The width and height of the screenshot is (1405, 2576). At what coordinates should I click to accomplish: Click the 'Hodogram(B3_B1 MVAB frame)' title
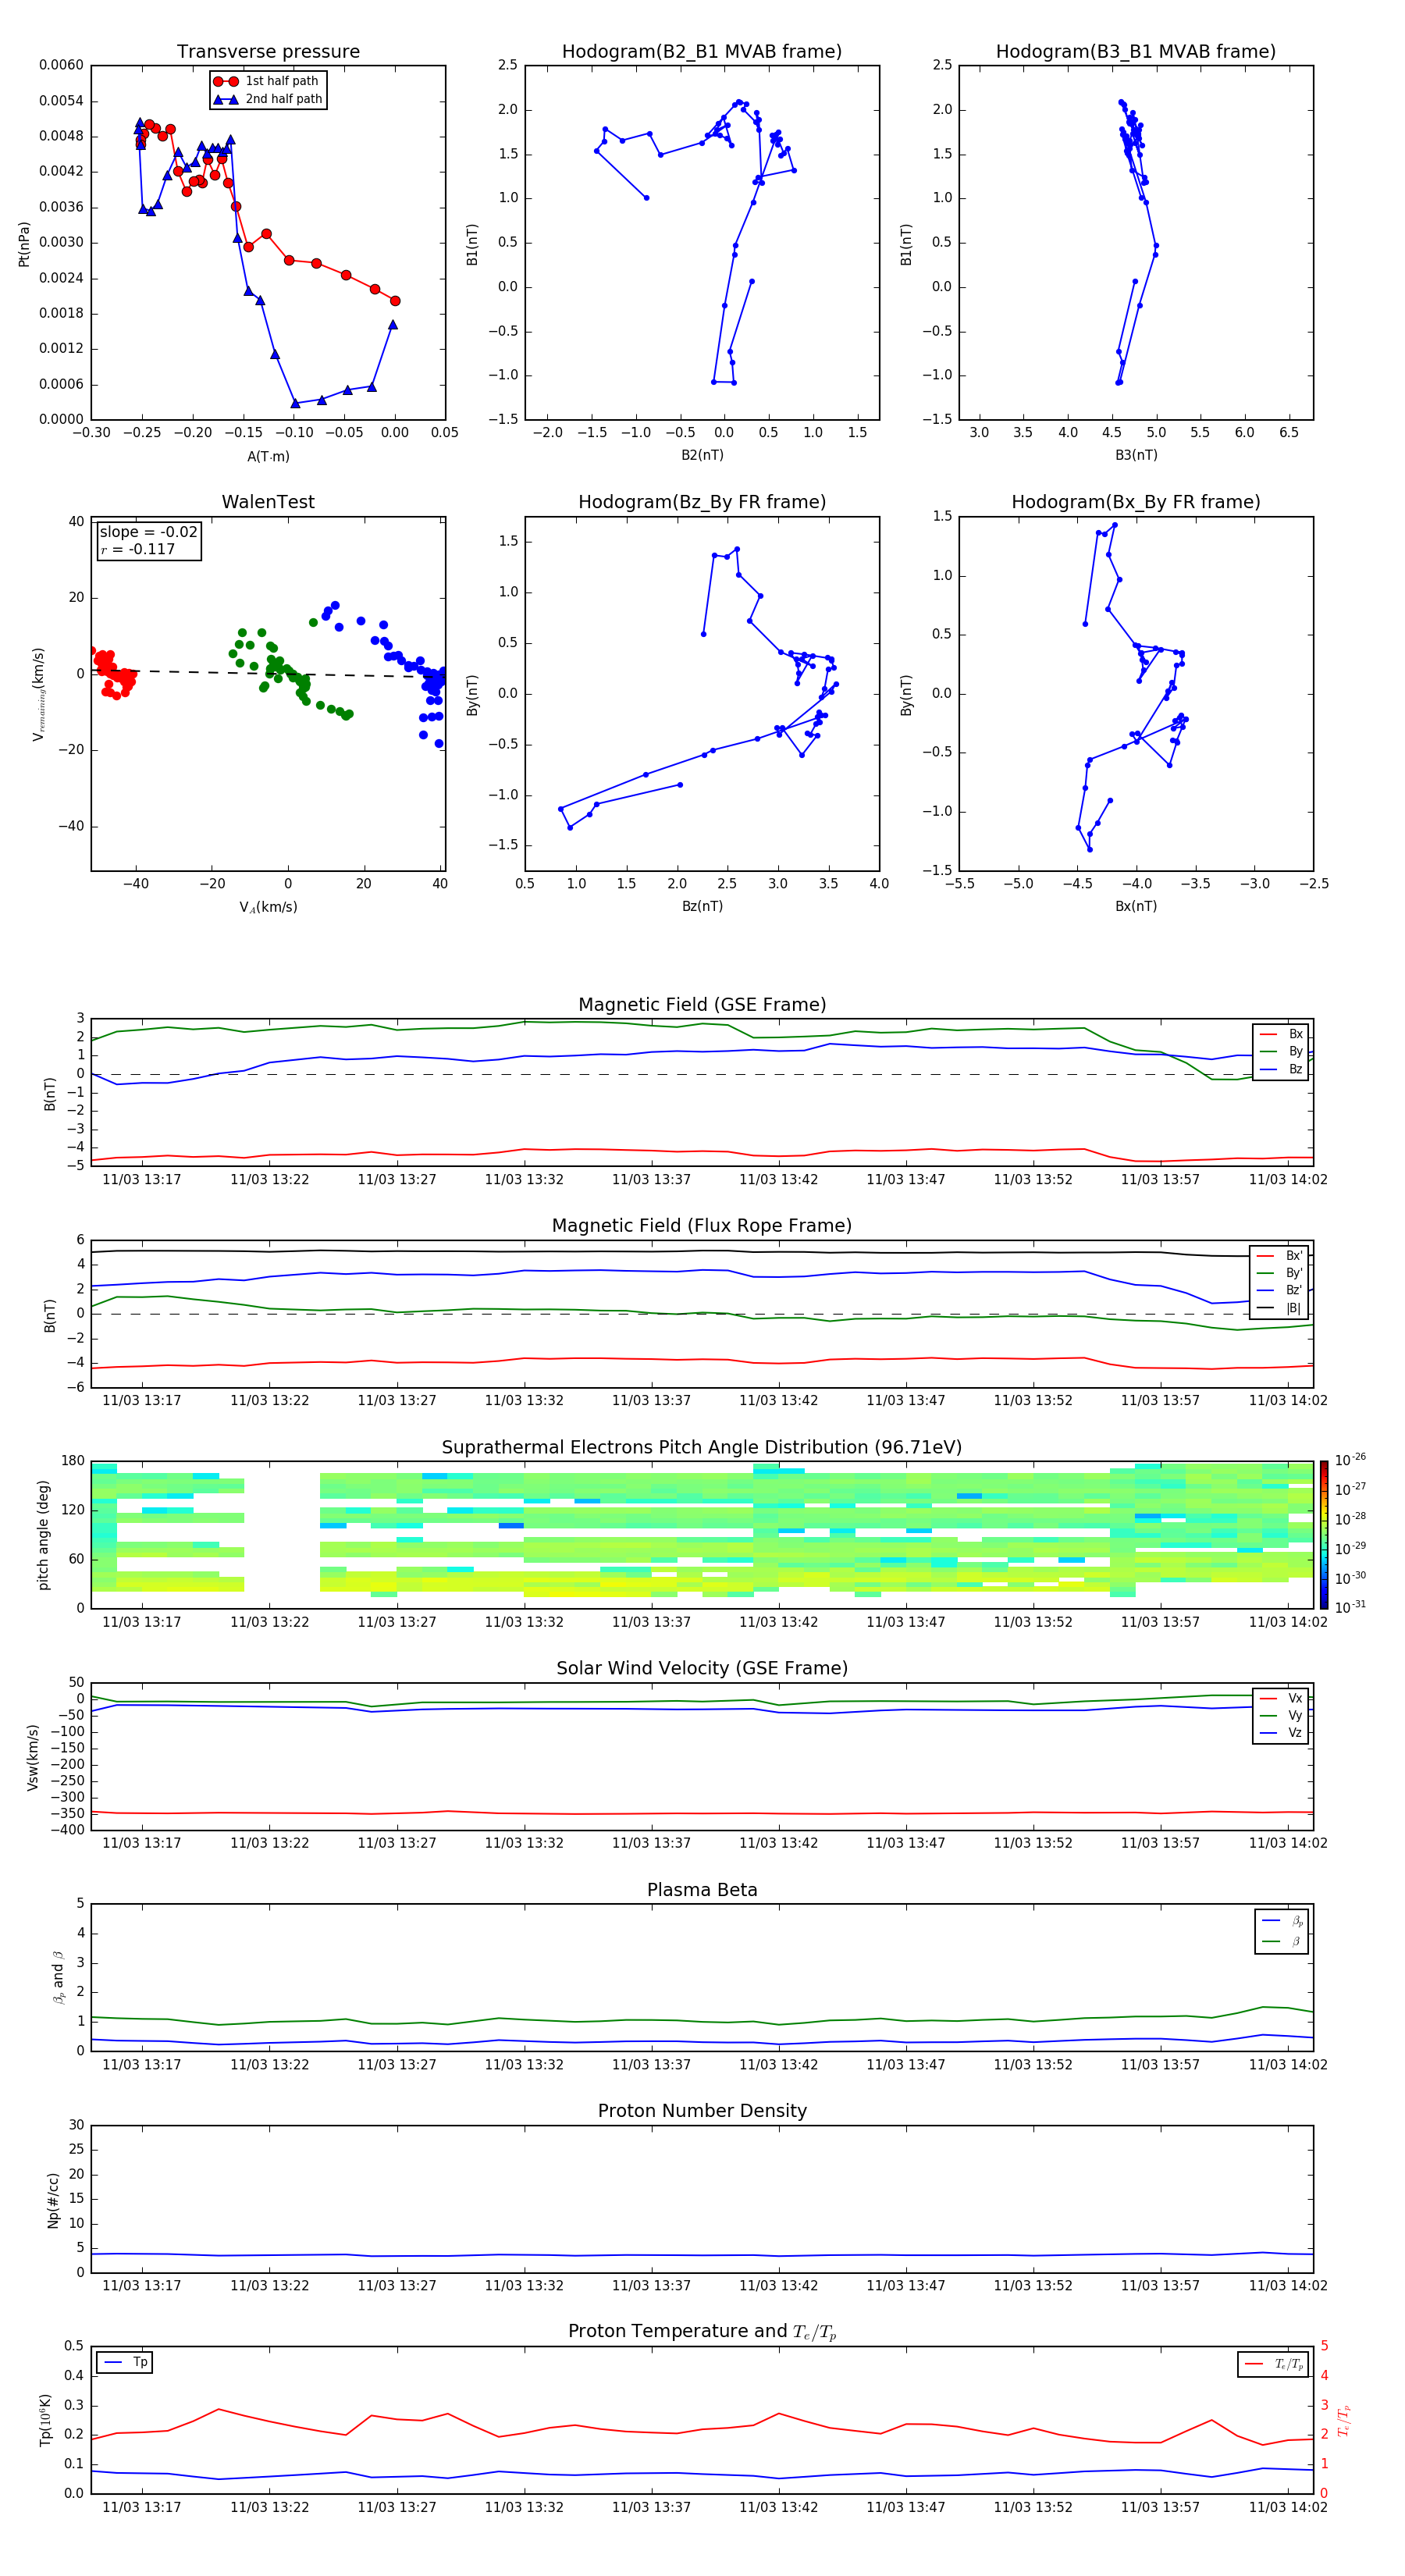point(1136,52)
